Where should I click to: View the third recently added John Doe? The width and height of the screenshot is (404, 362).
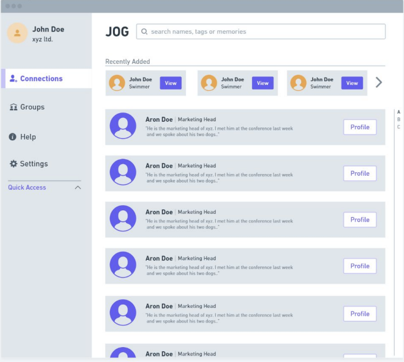pos(352,83)
